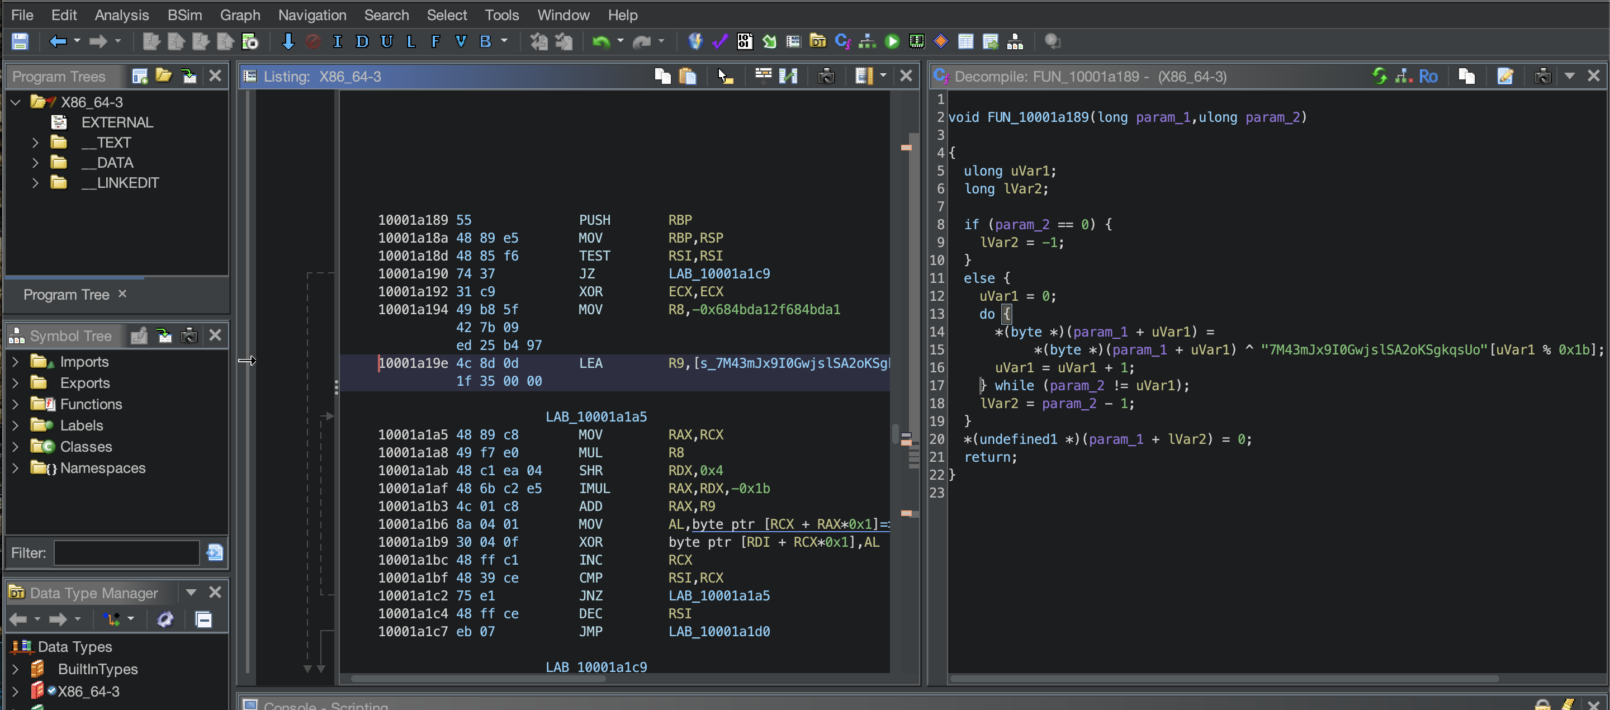Display the function graph toolbar icon
This screenshot has width=1610, height=710.
coord(867,42)
